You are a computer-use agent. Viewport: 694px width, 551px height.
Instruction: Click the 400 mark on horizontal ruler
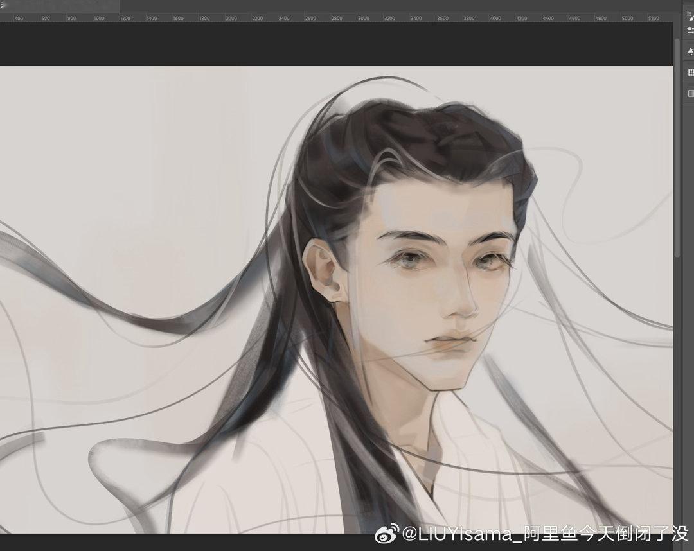19,18
